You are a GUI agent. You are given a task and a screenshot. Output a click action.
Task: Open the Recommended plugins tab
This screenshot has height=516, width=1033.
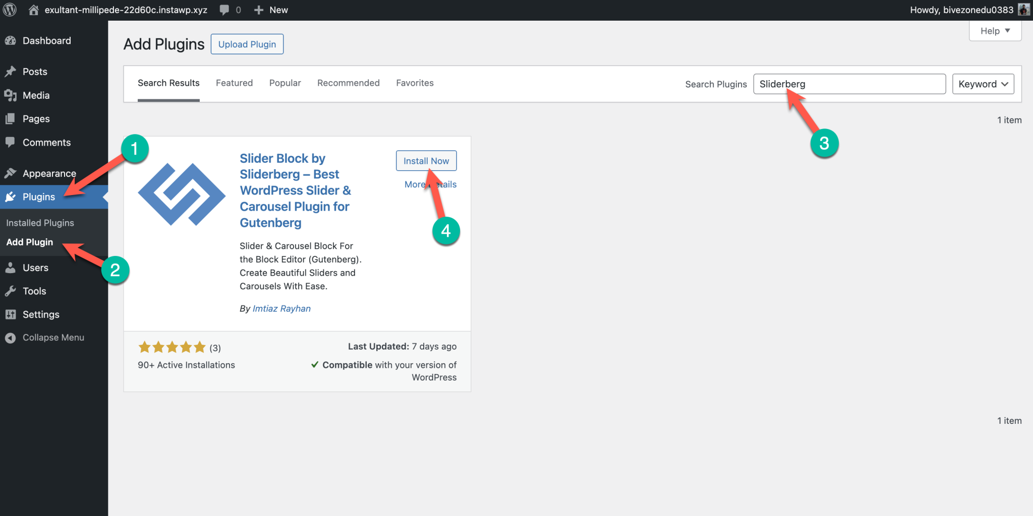pos(348,83)
